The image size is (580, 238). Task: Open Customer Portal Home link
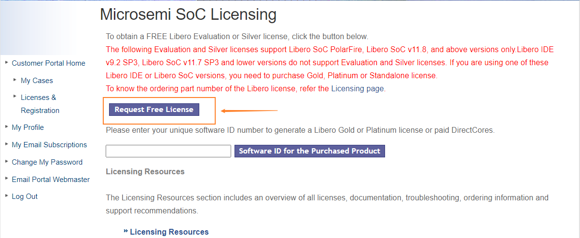[48, 63]
